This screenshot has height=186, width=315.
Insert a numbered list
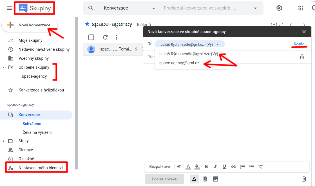click(242, 167)
